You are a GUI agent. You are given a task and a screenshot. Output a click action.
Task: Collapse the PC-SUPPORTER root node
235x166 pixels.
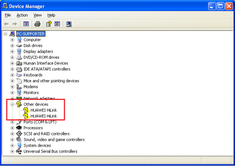[5, 34]
